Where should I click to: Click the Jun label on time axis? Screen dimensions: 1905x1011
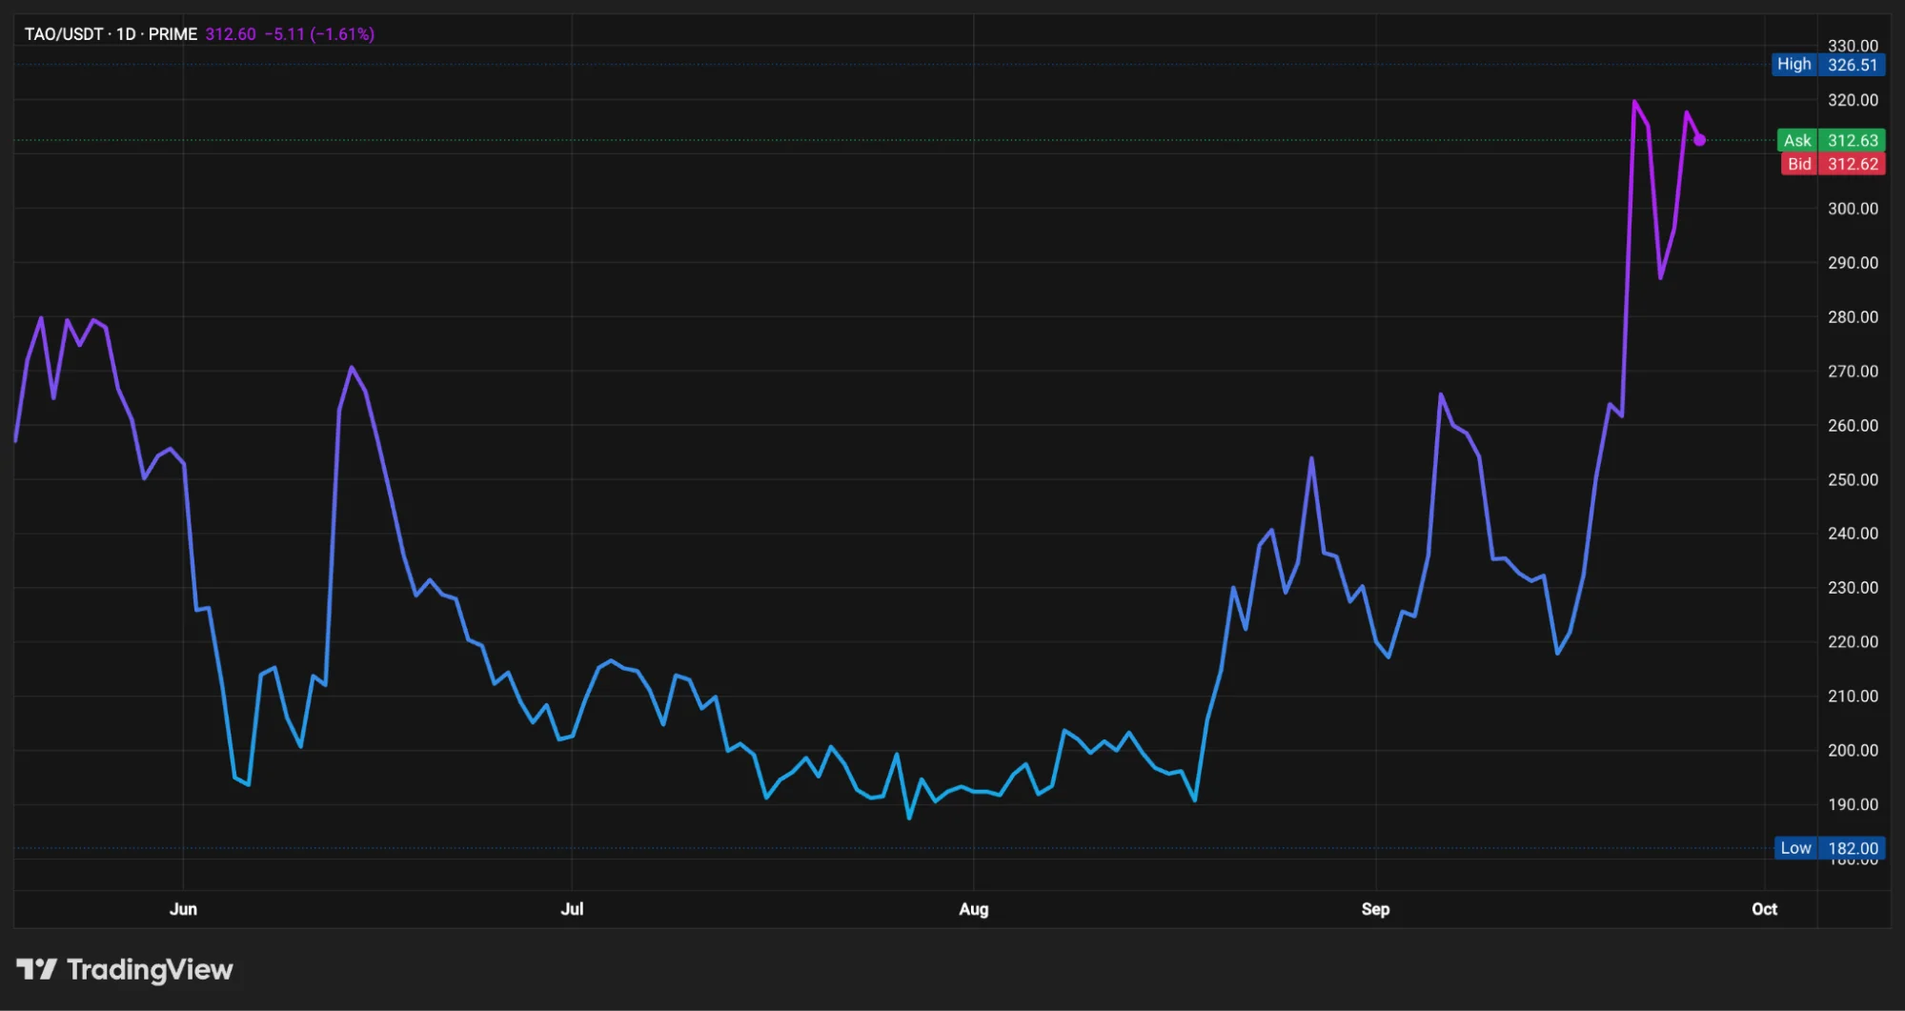[x=183, y=909]
